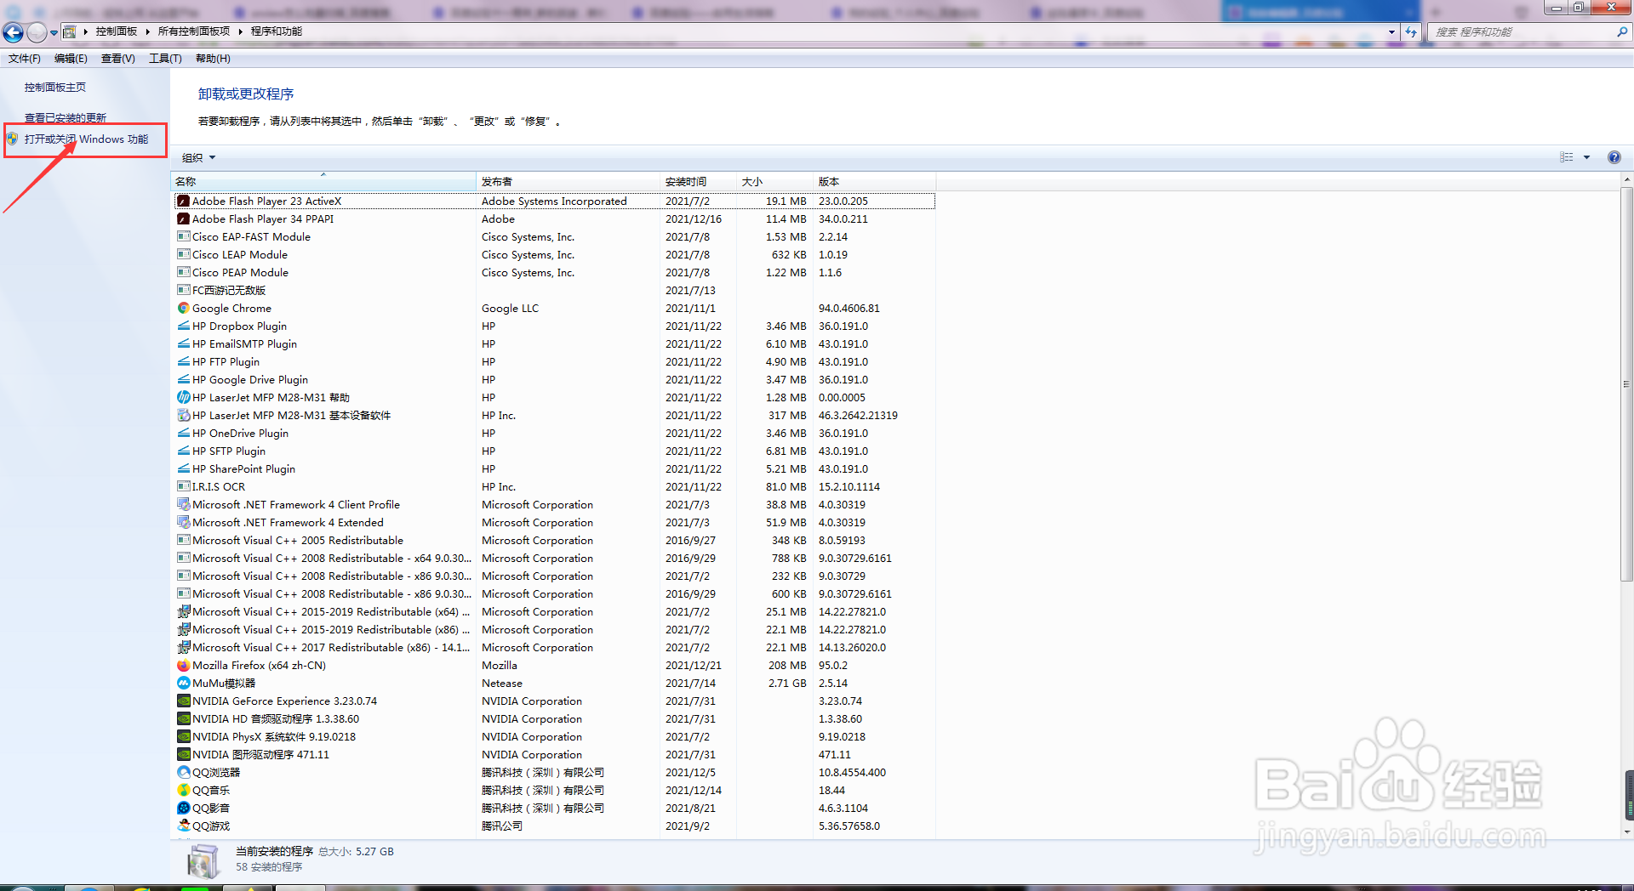The height and width of the screenshot is (891, 1634).
Task: Click the 程序和功能 breadcrumb
Action: [277, 31]
